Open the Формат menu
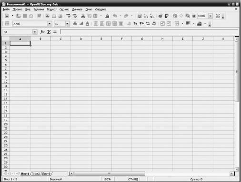 pyautogui.click(x=51, y=10)
